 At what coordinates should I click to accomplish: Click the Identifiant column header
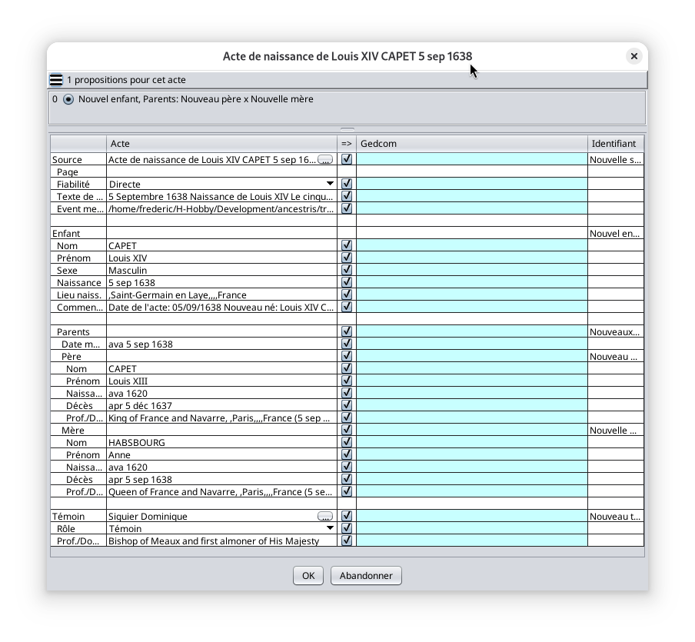click(x=616, y=144)
